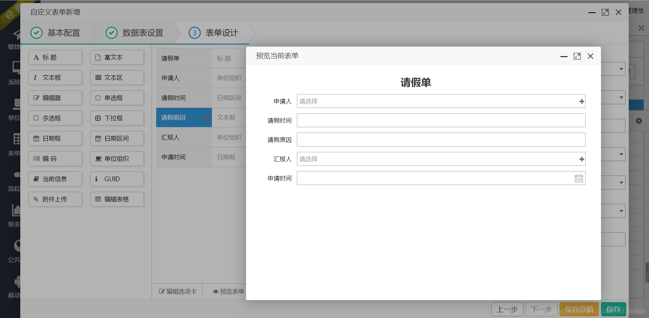Click the 请假原因 input field in preview
The image size is (649, 318).
(x=441, y=140)
